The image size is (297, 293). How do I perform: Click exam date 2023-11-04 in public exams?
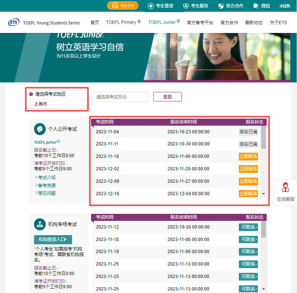click(x=107, y=132)
